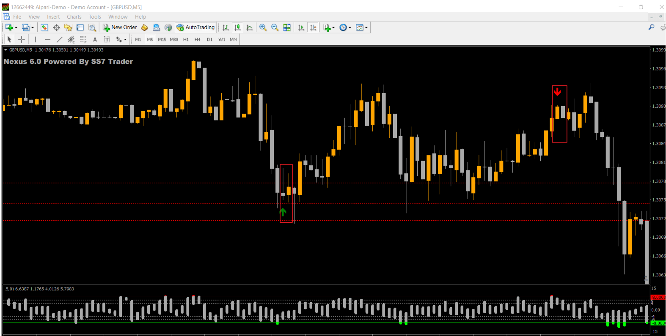The image size is (666, 336).
Task: Switch to the H1 timeframe
Action: [x=186, y=39]
